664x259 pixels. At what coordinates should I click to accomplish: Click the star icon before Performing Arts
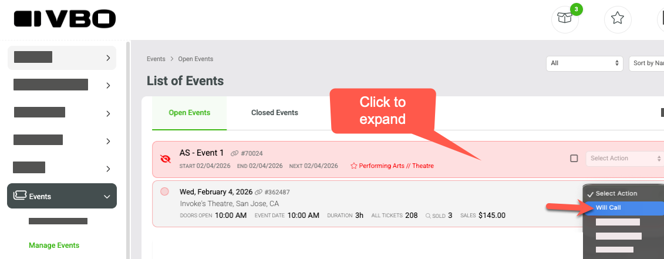coord(354,166)
